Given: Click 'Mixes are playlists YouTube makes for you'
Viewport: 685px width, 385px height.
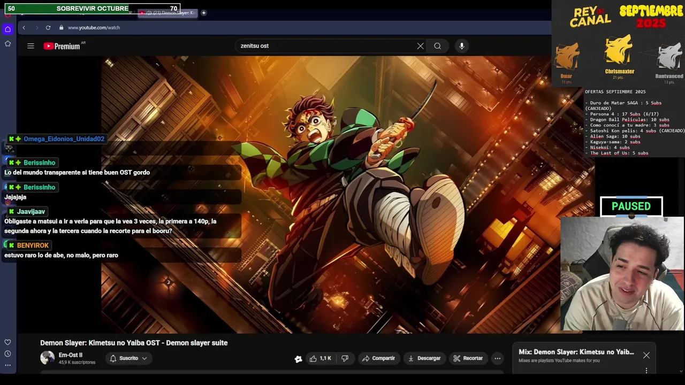Looking at the screenshot, I should 559,360.
